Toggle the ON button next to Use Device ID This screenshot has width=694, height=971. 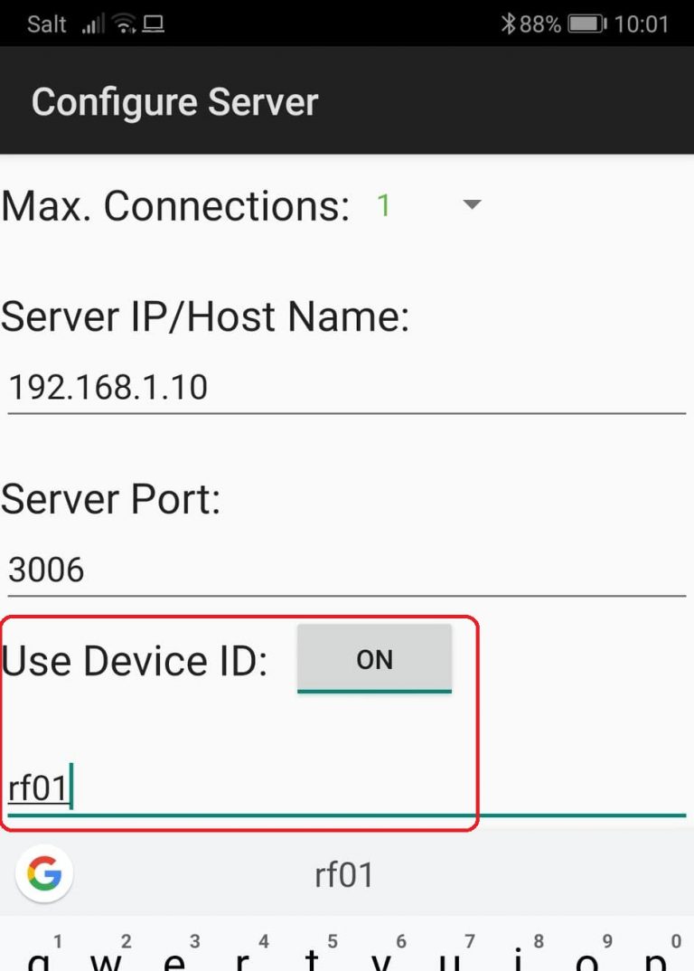click(x=374, y=659)
